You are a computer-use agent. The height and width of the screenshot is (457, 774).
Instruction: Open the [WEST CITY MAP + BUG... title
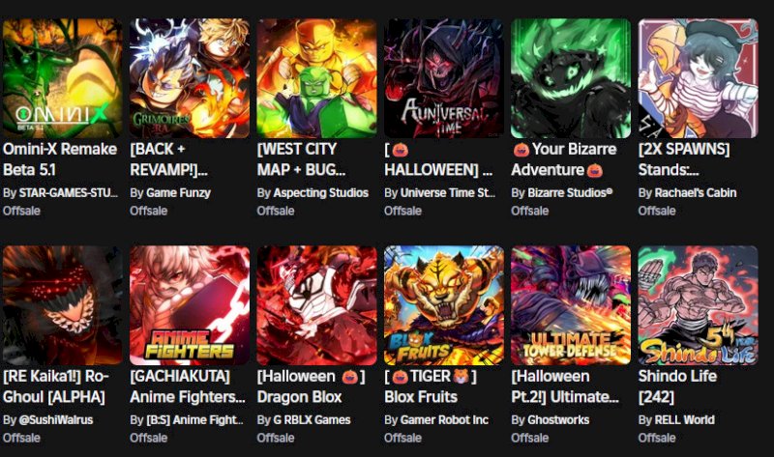[301, 159]
